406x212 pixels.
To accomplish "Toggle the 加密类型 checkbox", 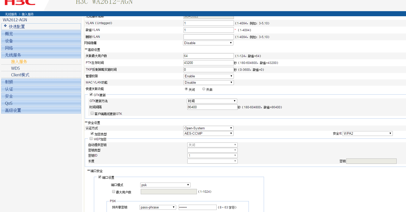I will point(92,134).
